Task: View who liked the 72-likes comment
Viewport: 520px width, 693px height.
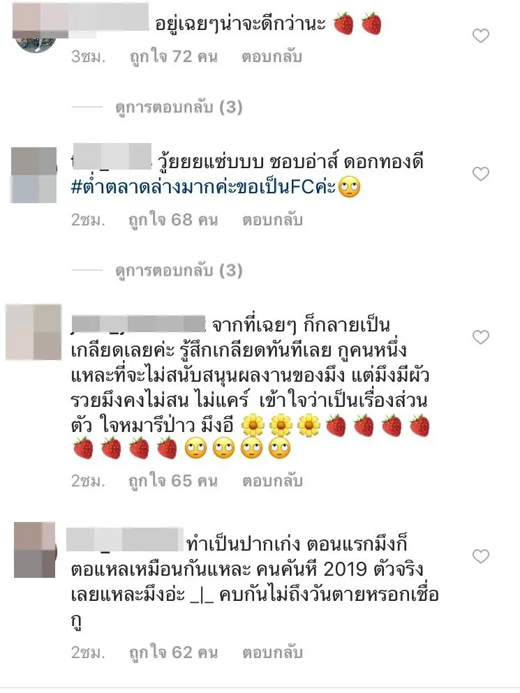Action: [173, 57]
